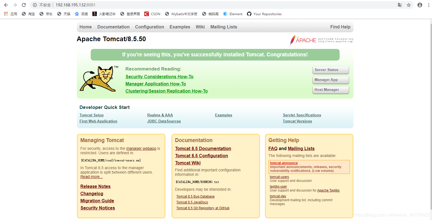
Task: Open the Changelog link
Action: [x=92, y=194]
